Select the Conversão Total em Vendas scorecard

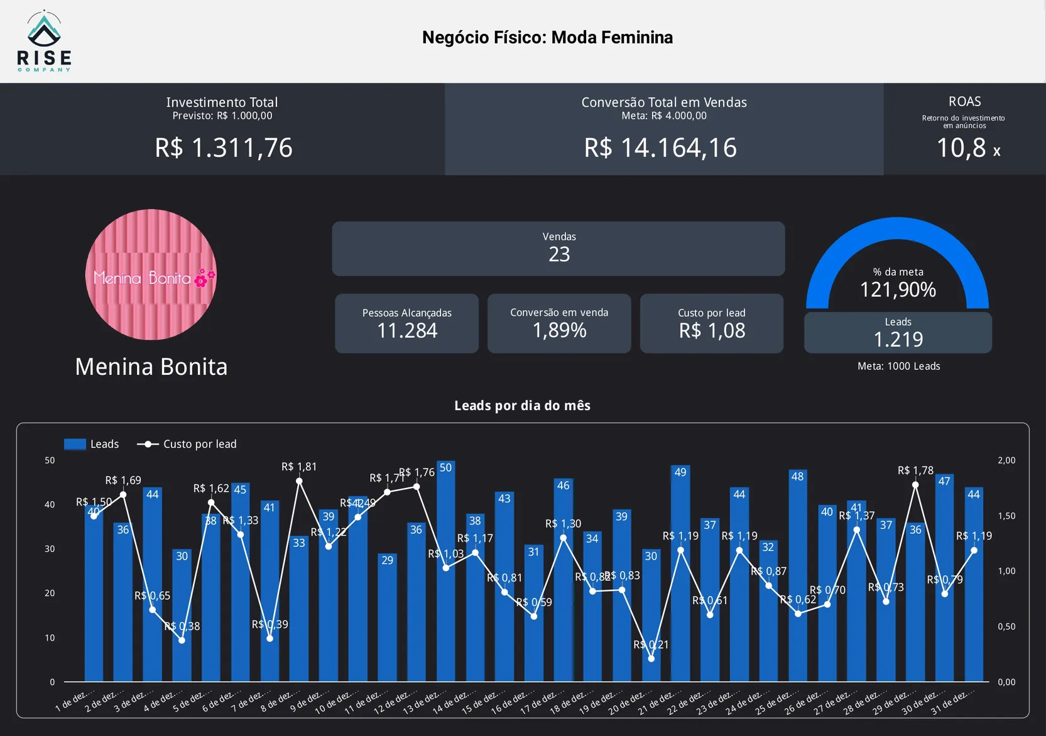coord(663,129)
